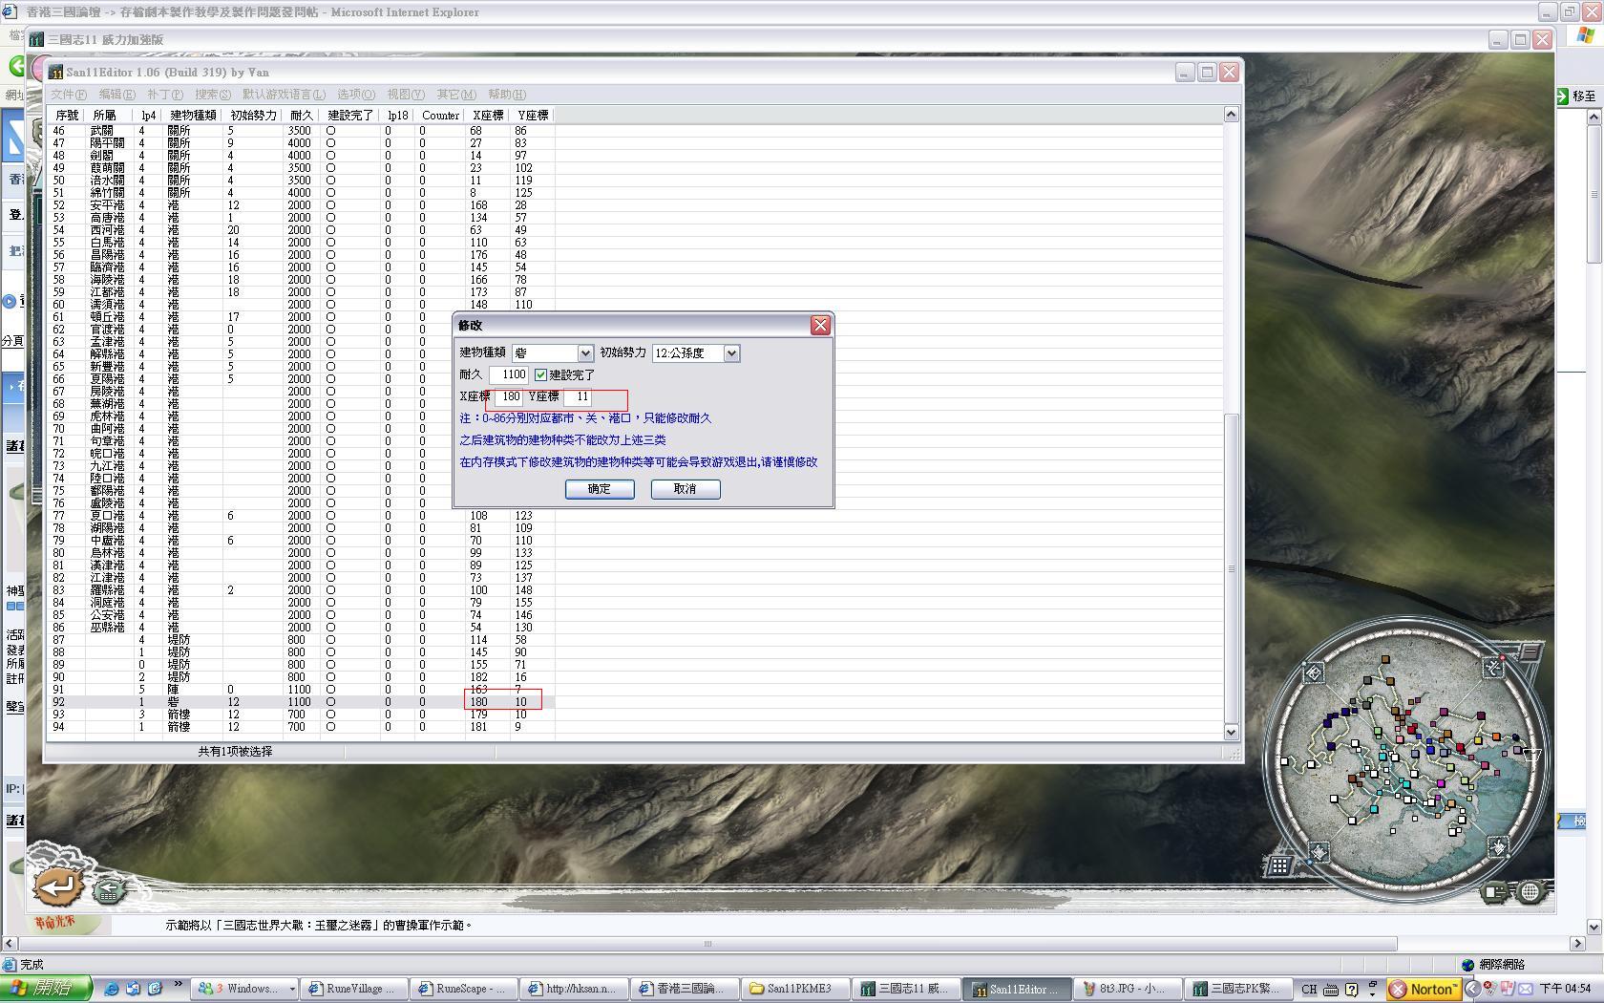Open the 编辑(E) menu
Viewport: 1604px width, 1003px height.
[x=116, y=95]
